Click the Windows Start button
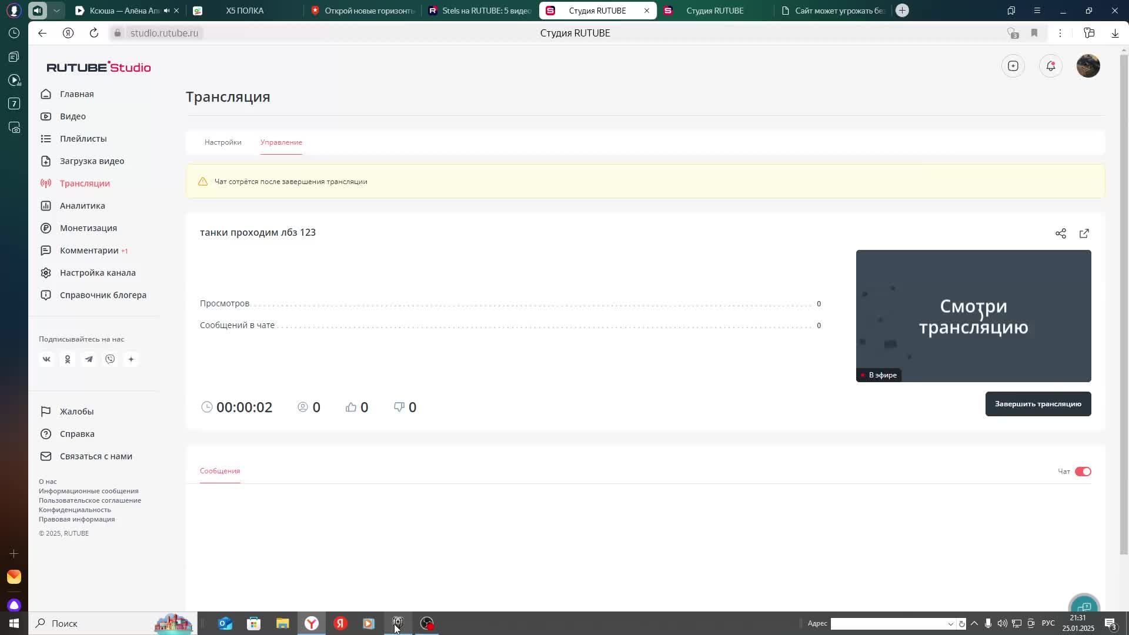 14,623
